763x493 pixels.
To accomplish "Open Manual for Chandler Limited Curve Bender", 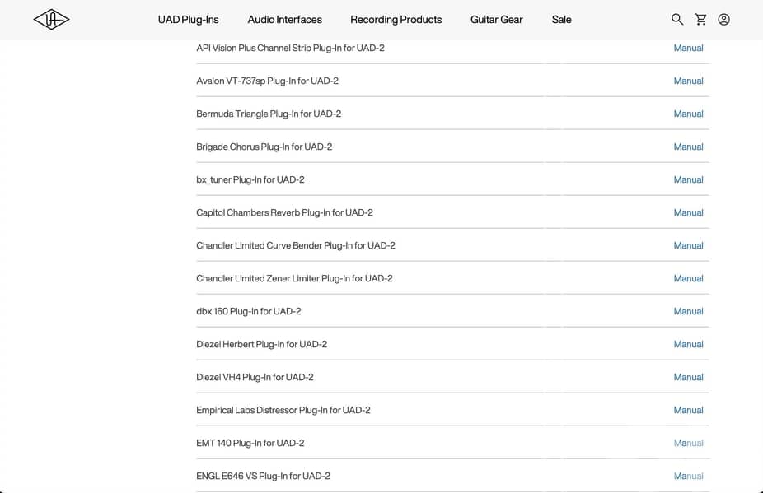I will 688,245.
